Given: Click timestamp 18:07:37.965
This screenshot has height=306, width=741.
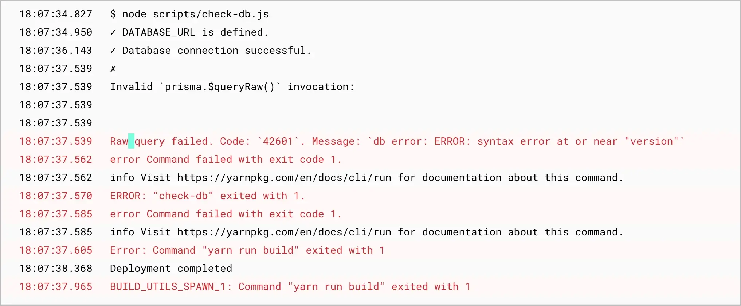Looking at the screenshot, I should click(x=56, y=287).
